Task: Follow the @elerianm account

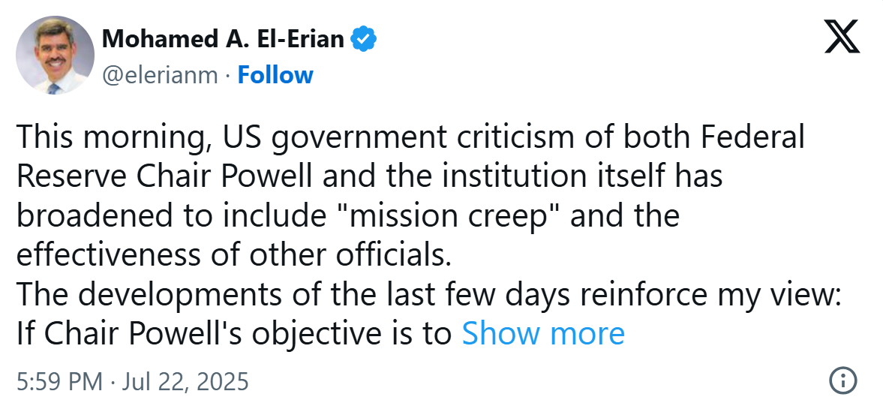Action: click(275, 75)
